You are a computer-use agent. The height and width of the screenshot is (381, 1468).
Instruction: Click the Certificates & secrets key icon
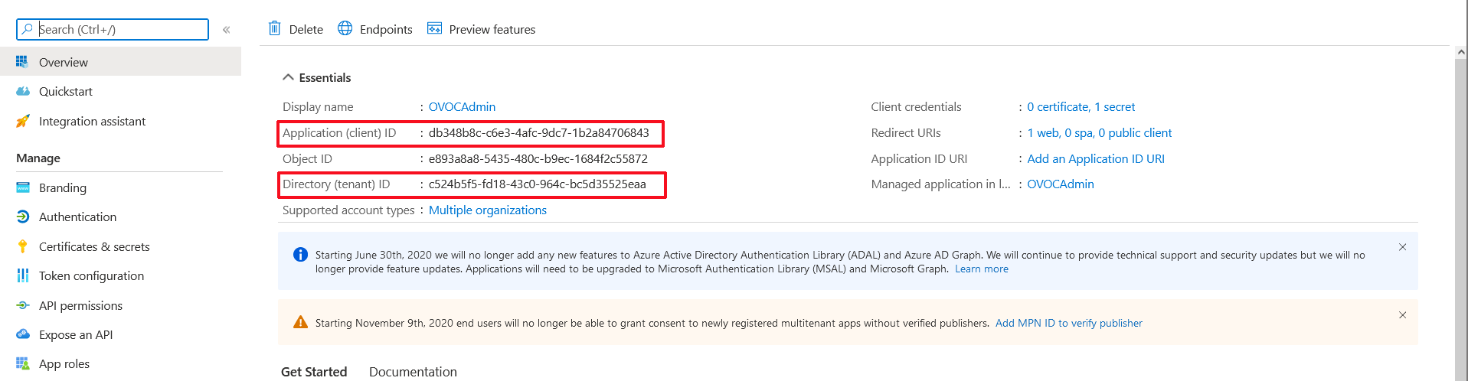click(23, 246)
